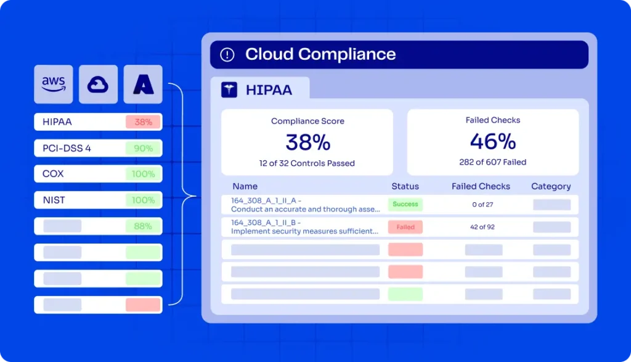Select the AWS provider icon
The width and height of the screenshot is (631, 362).
click(53, 84)
